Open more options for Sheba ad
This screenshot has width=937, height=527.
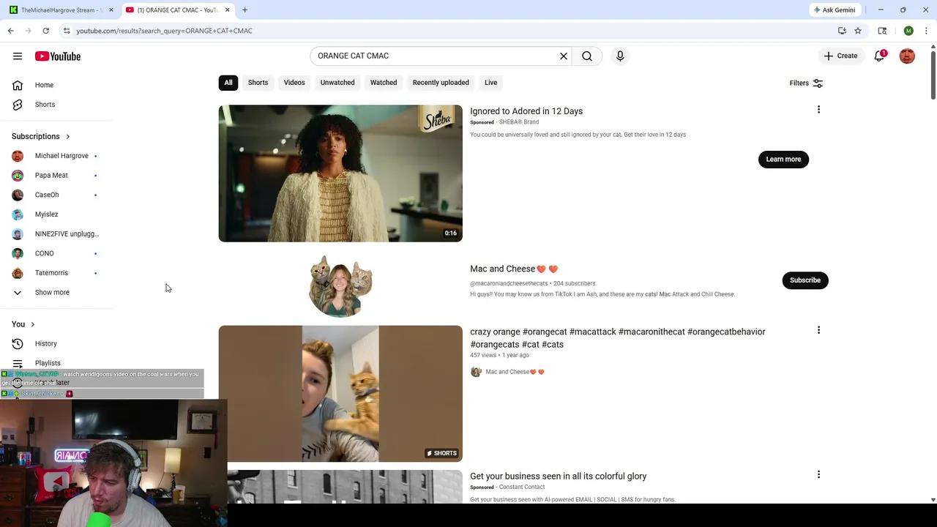pos(818,110)
